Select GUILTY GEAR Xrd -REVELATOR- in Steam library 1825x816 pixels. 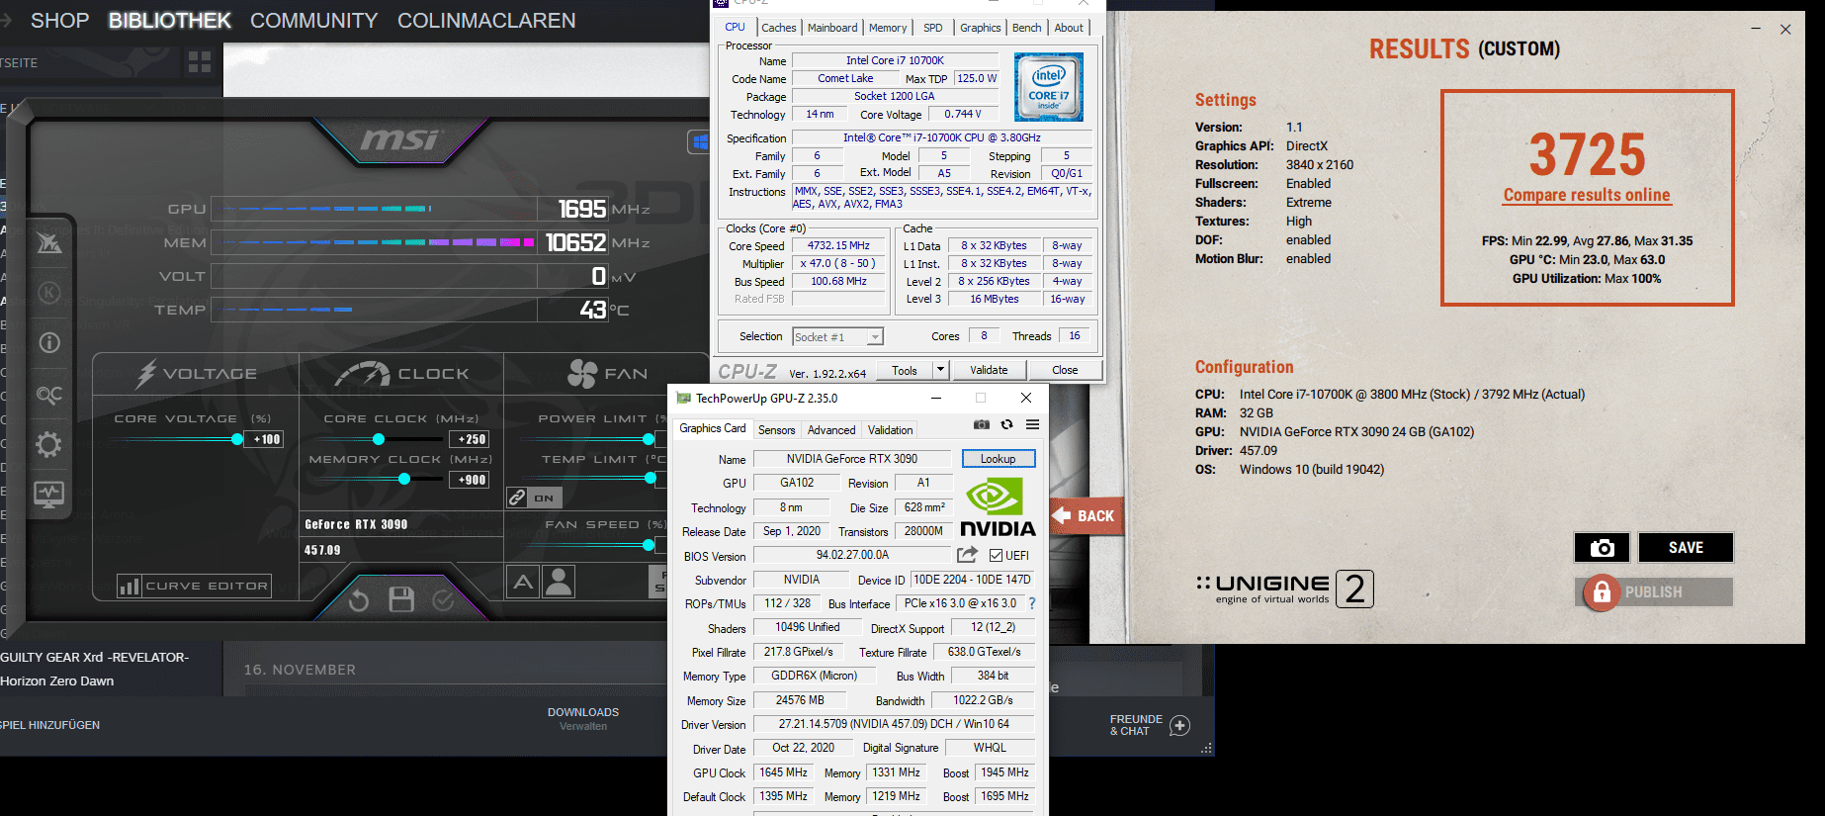pos(95,657)
